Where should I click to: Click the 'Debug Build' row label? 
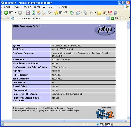(x=19, y=82)
